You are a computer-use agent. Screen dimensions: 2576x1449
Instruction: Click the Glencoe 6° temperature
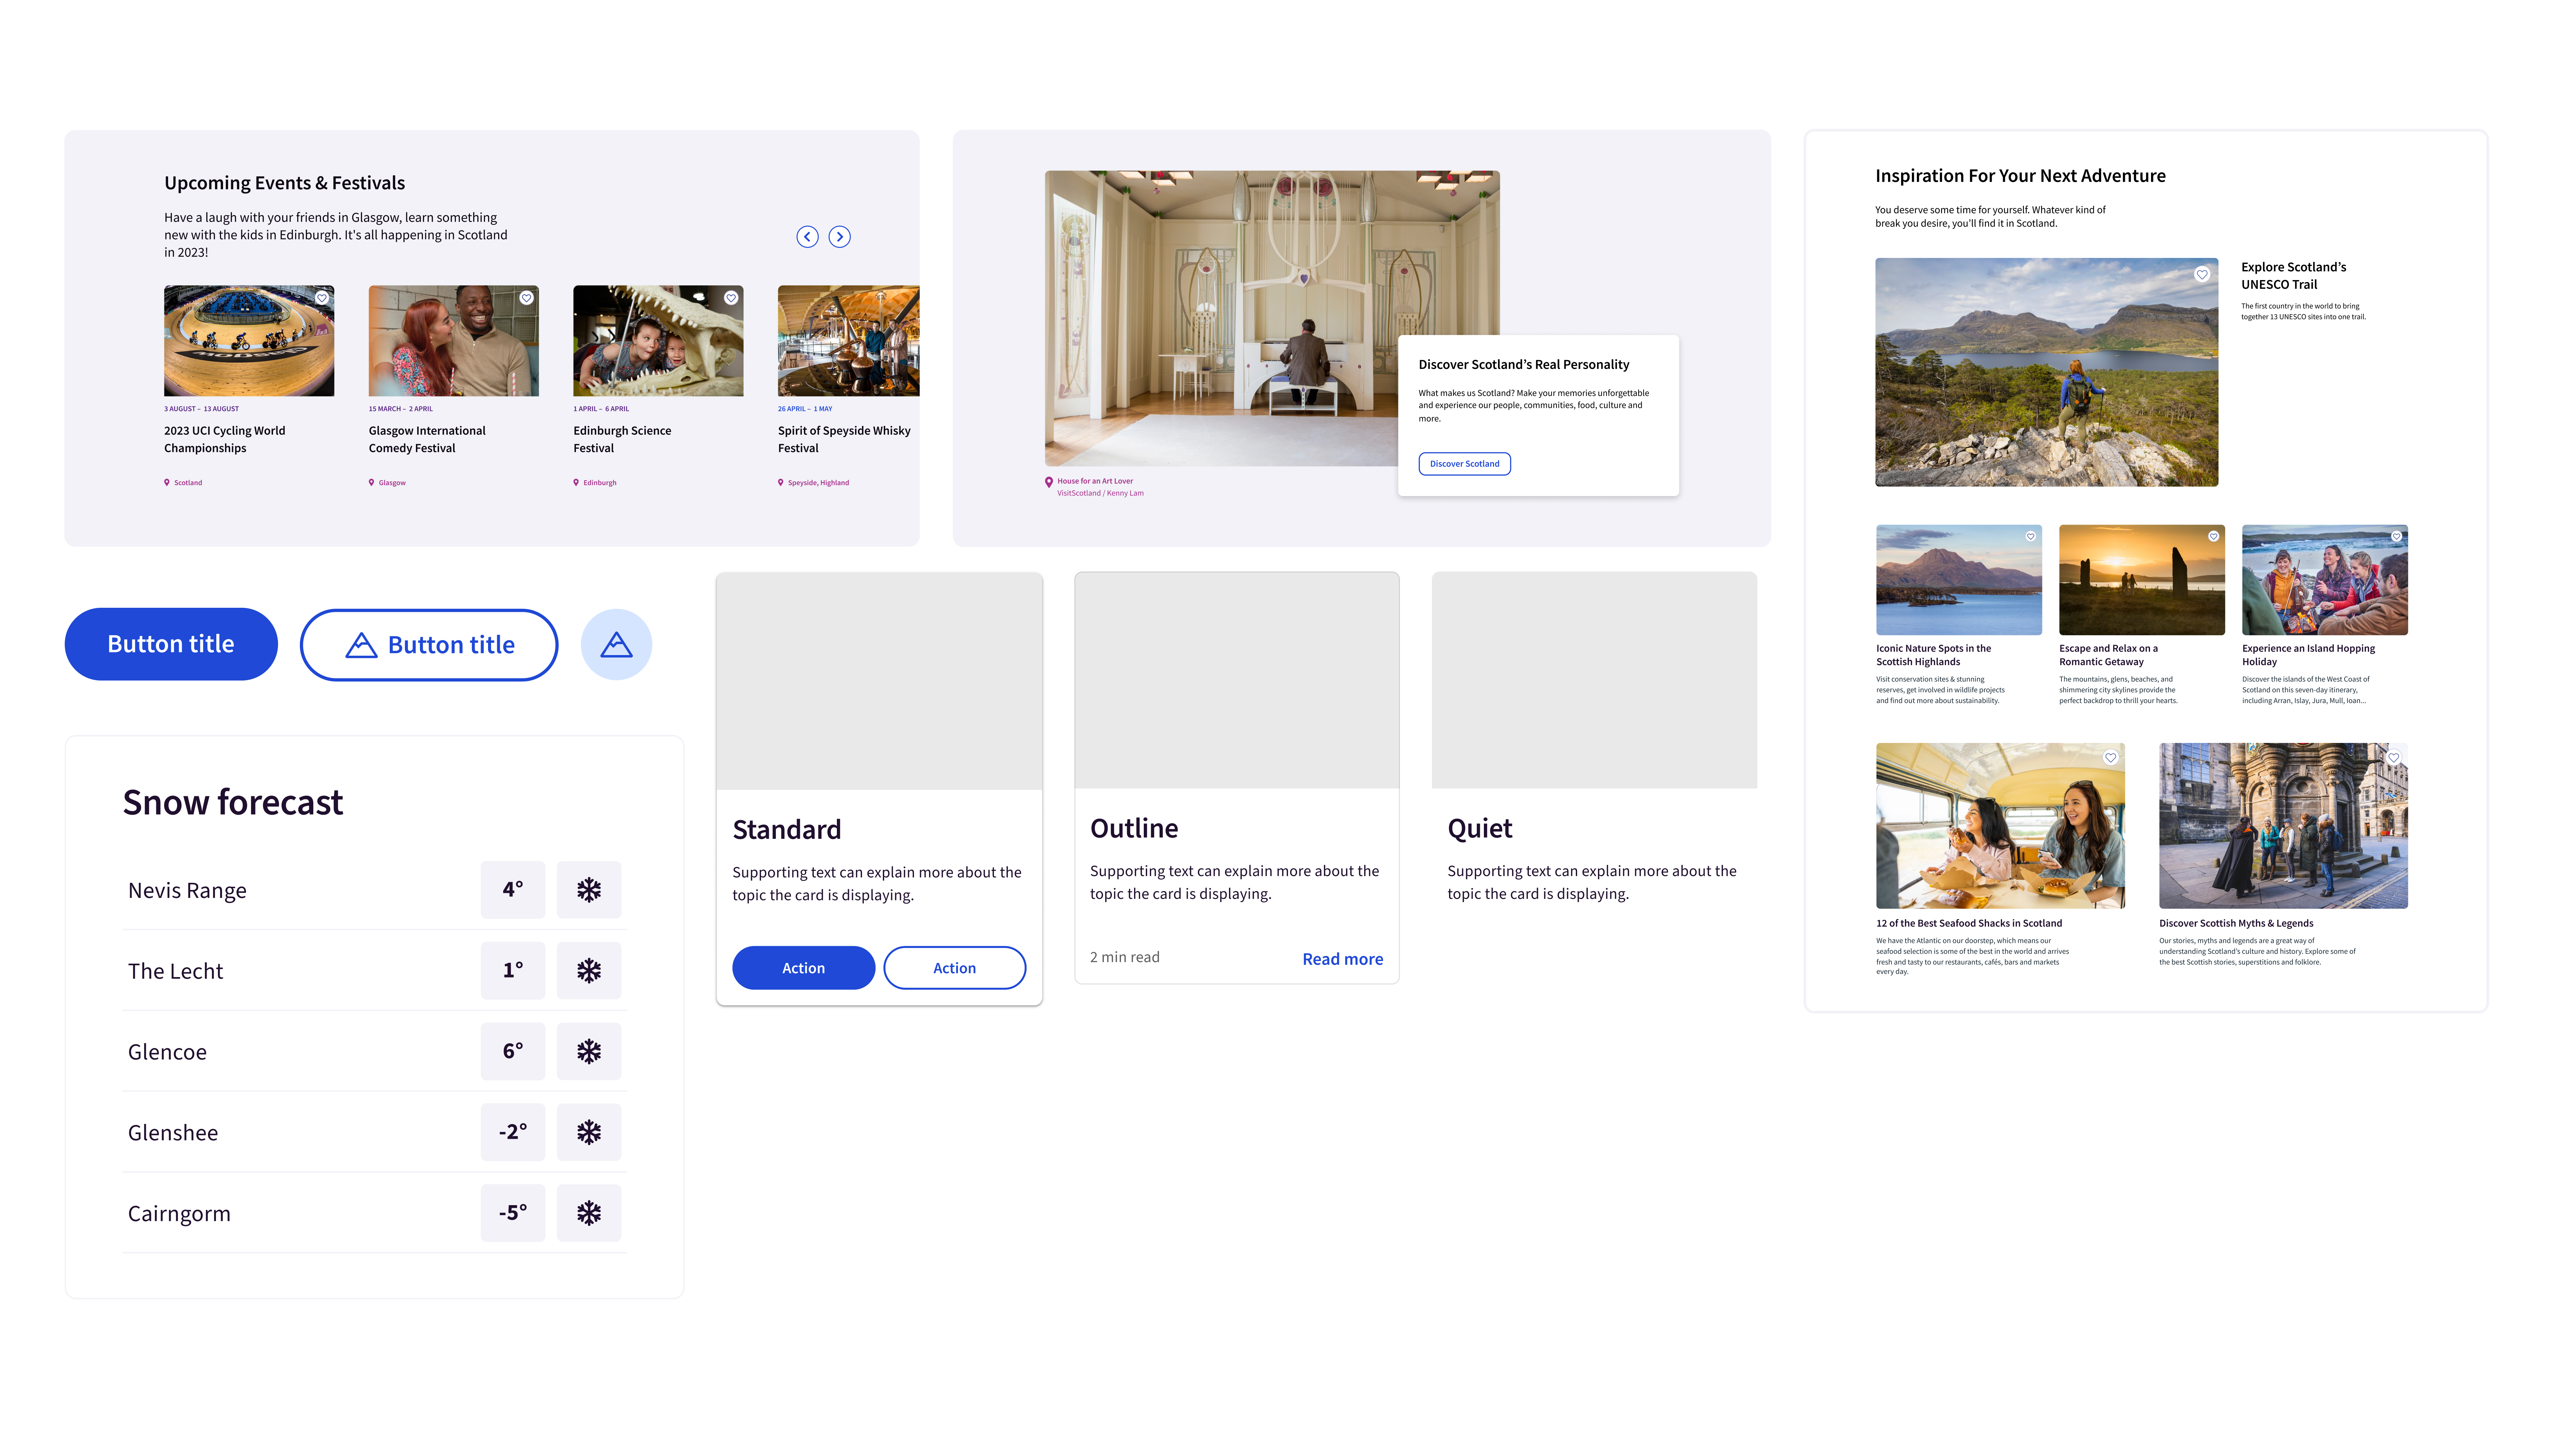pos(513,1051)
